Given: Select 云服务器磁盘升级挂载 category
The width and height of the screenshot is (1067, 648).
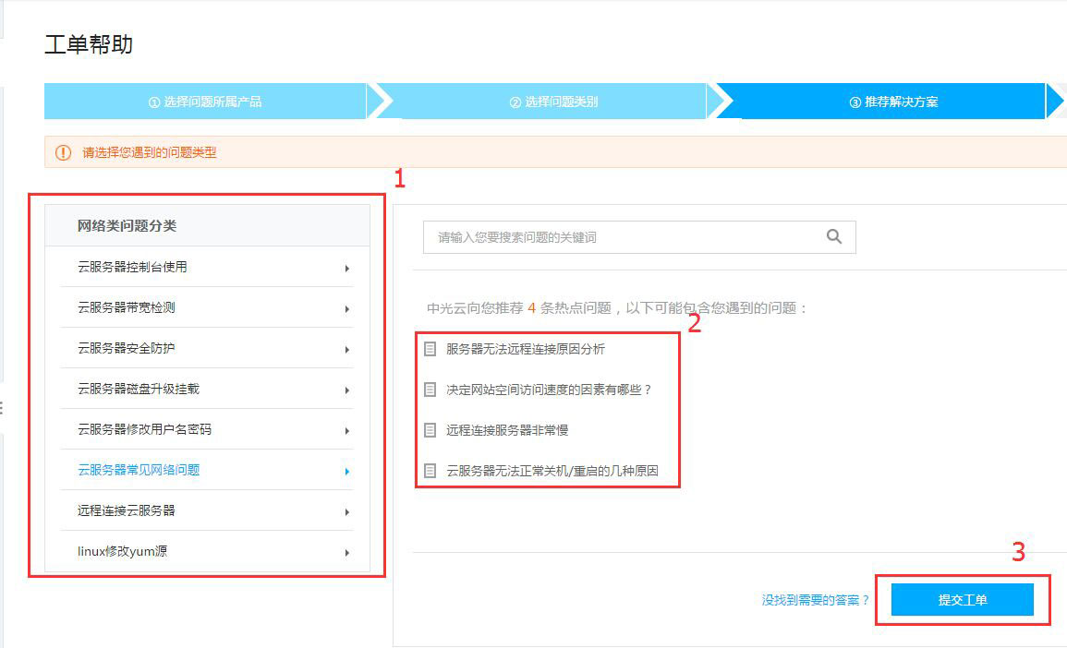Looking at the screenshot, I should point(139,389).
